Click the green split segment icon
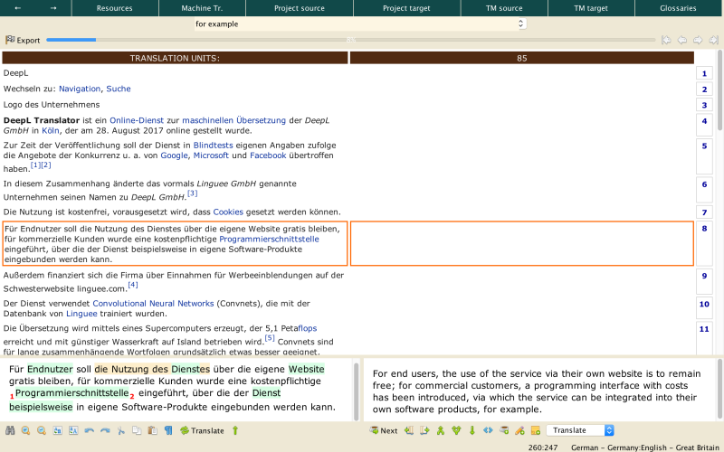Image resolution: width=724 pixels, height=452 pixels. click(x=456, y=430)
